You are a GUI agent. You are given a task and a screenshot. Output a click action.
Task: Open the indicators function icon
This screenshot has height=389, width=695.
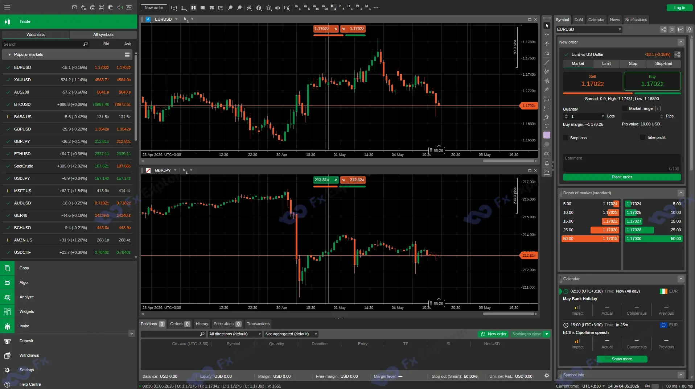tap(259, 8)
